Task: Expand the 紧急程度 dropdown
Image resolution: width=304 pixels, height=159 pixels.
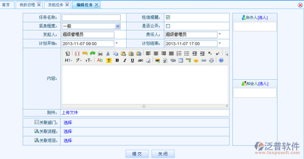Action: pos(117,26)
